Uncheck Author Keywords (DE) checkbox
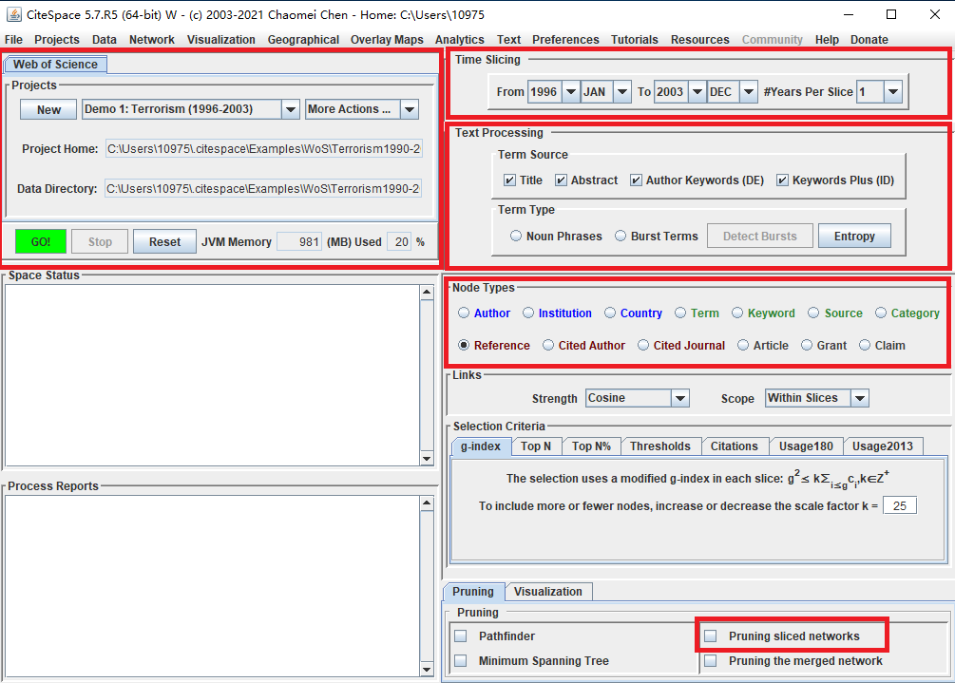Image resolution: width=955 pixels, height=683 pixels. pos(636,180)
